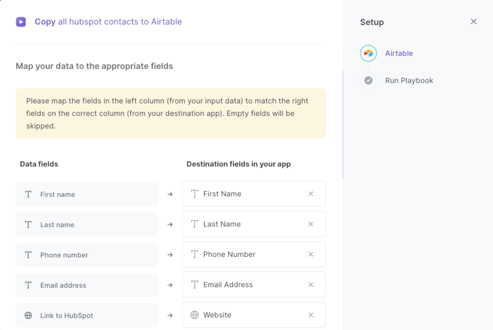Click the Phone number data field
Image resolution: width=493 pixels, height=330 pixels.
click(x=87, y=255)
